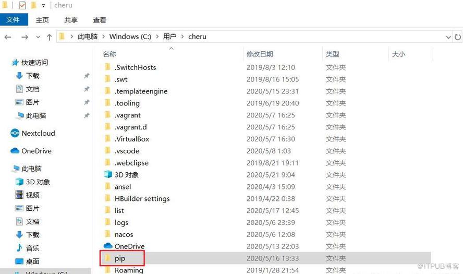Open the quick access toolbar customize dropdown
Viewport: 464px width, 274px height.
(43, 5)
